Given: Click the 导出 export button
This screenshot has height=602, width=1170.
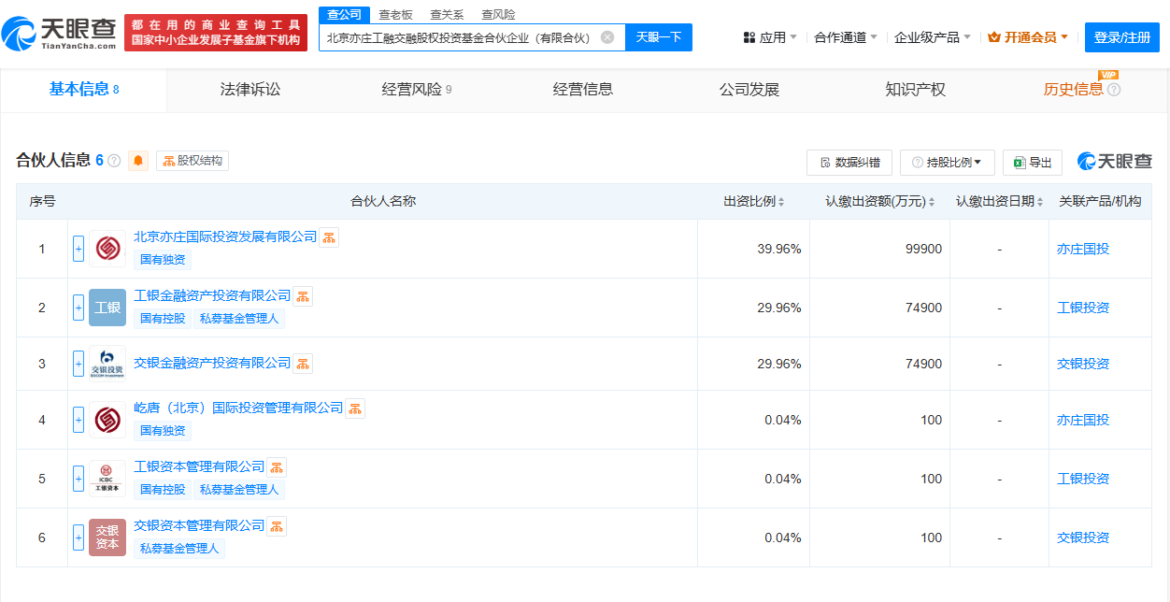Looking at the screenshot, I should click(x=1033, y=162).
